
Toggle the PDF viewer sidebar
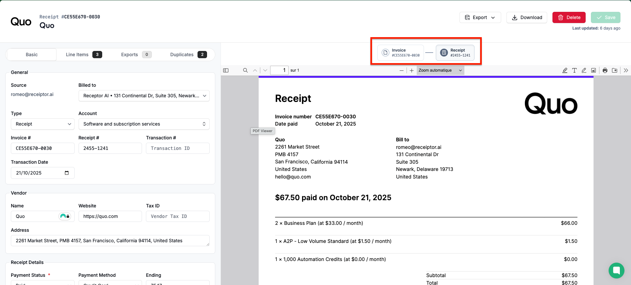pyautogui.click(x=226, y=70)
